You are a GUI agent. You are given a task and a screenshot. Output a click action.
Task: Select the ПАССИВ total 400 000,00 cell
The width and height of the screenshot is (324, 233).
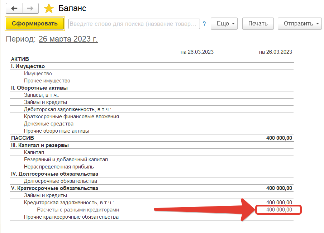point(279,138)
